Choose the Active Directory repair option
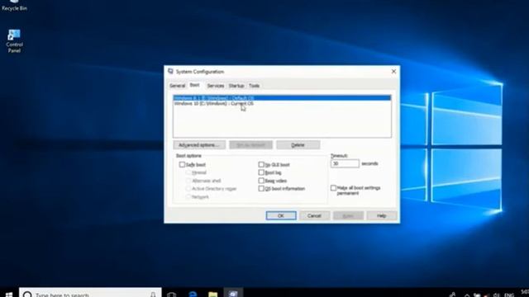 [x=188, y=189]
